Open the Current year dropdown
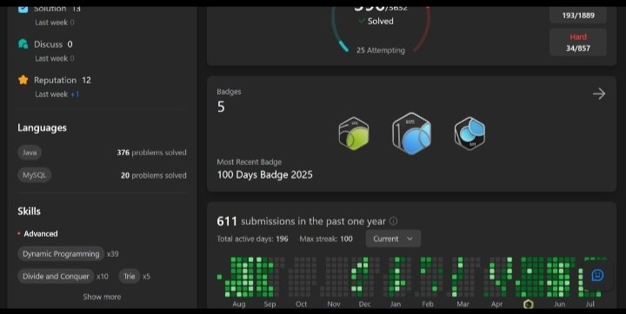 (393, 239)
